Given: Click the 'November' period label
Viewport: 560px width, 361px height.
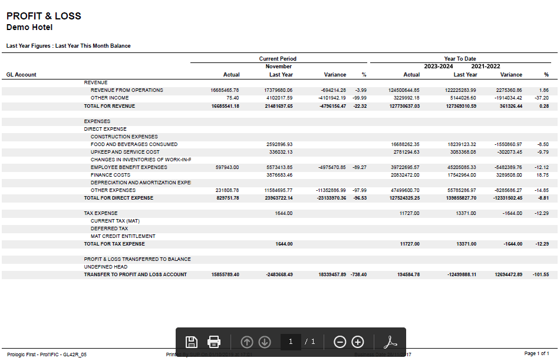Looking at the screenshot, I should (x=279, y=67).
